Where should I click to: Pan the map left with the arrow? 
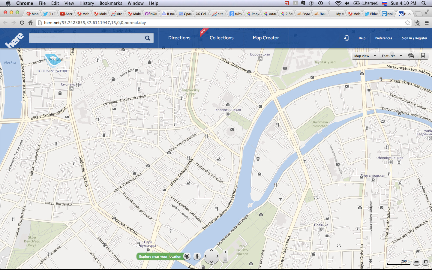tap(206, 256)
